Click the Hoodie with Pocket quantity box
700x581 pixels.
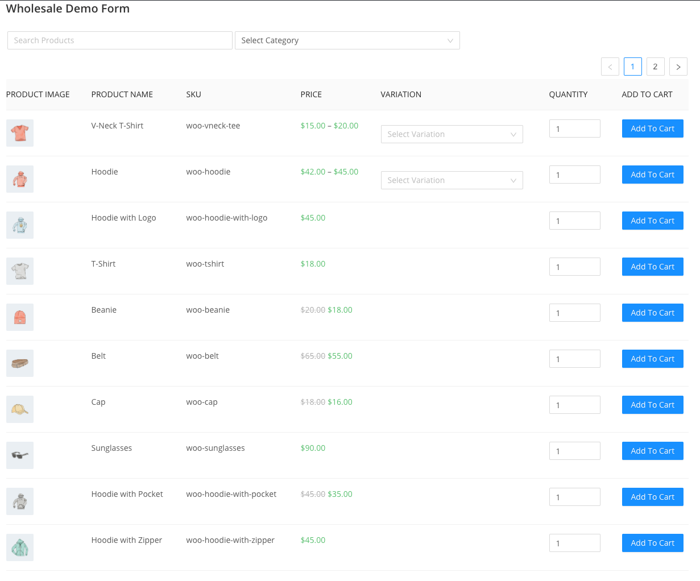click(574, 497)
